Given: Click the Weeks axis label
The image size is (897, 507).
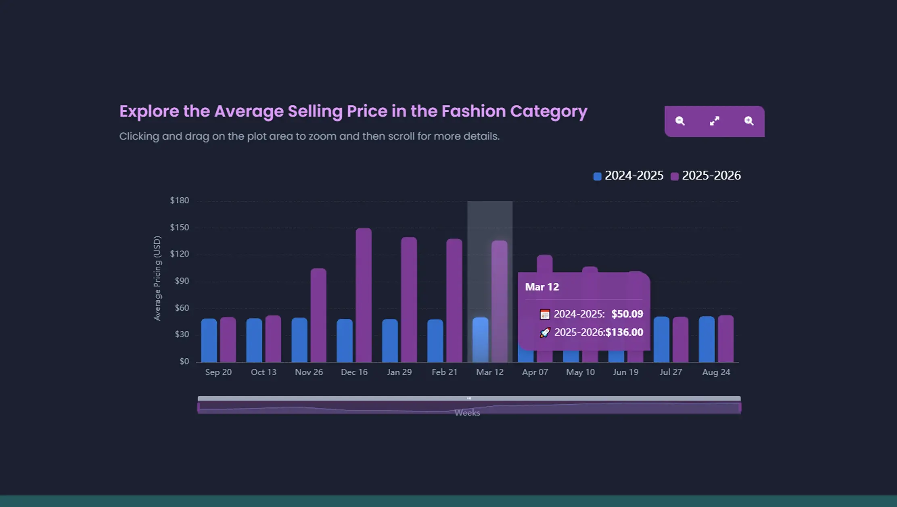Looking at the screenshot, I should tap(467, 412).
